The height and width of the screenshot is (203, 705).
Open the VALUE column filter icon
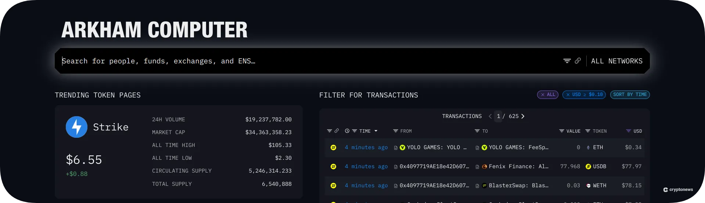point(562,131)
